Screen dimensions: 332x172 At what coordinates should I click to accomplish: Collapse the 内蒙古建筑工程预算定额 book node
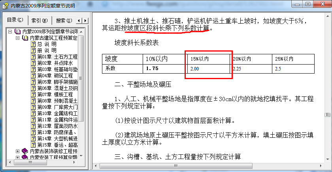click(x=17, y=38)
